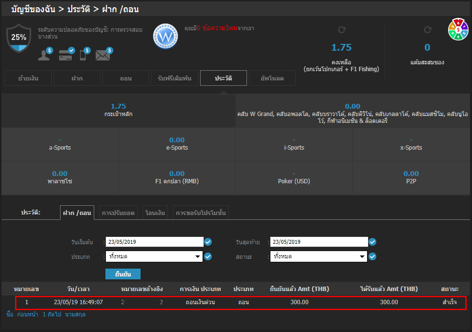The image size is (472, 332).
Task: Select the F1 ตกปลา (RMB) wallet cell
Action: click(177, 178)
